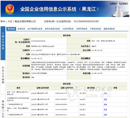Open the 抽查检查信息 tab
The height and width of the screenshot is (118, 130).
point(109,29)
